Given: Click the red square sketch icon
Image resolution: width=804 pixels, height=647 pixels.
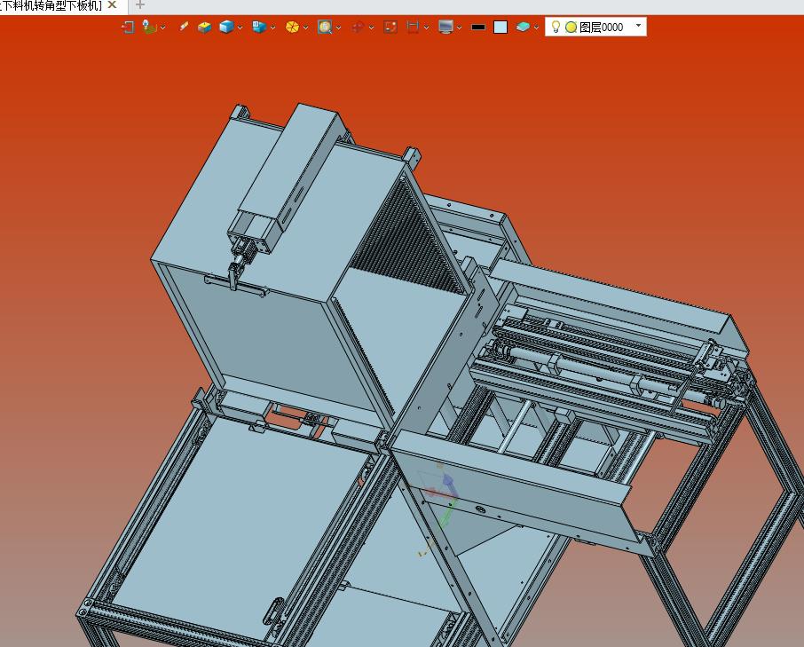Looking at the screenshot, I should [x=390, y=28].
